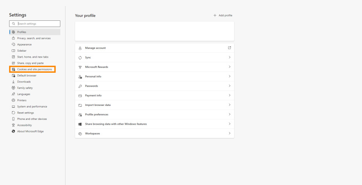Click the Appearance palette icon in sidebar
The image size is (362, 185).
pos(14,44)
